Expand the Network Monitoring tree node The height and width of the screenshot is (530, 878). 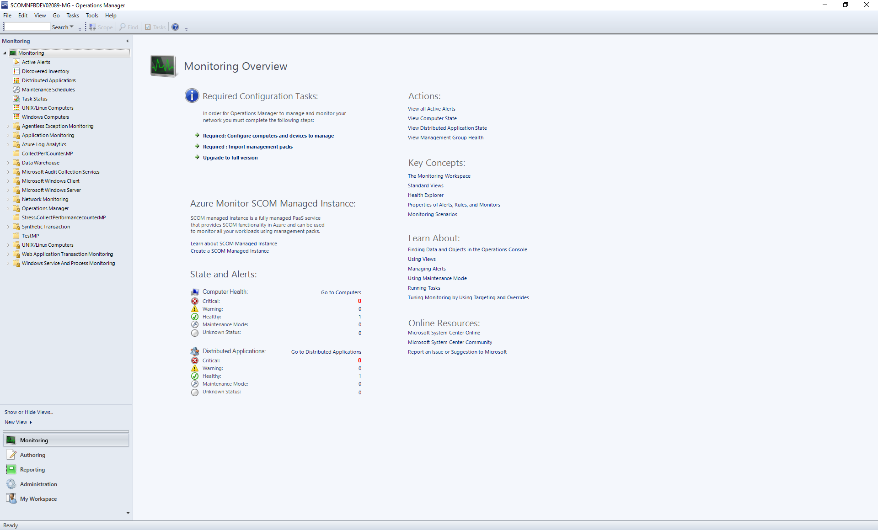coord(5,199)
